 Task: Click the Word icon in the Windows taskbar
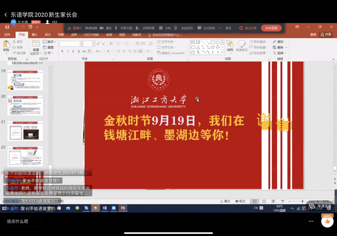(x=105, y=208)
